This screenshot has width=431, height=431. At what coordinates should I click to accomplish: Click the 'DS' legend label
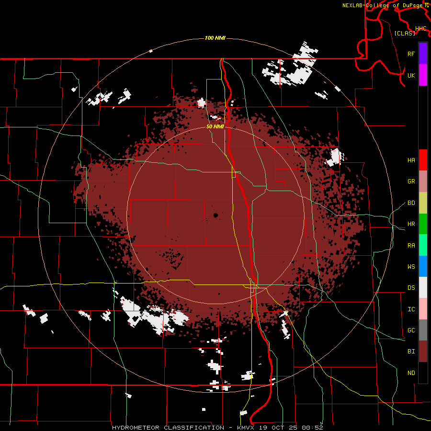[411, 288]
